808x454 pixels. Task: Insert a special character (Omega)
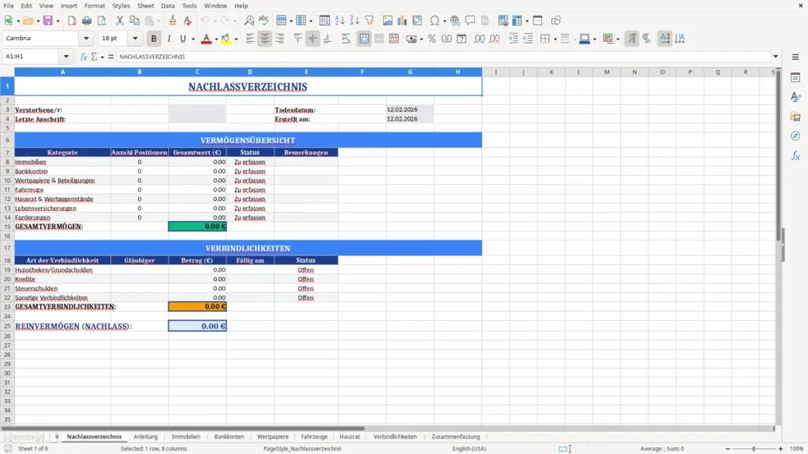[x=435, y=20]
